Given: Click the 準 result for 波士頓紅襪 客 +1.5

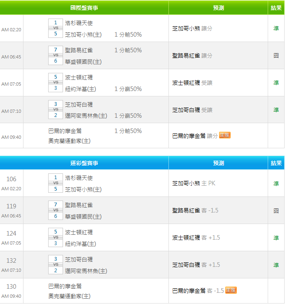Looking at the screenshot, I should click(x=276, y=238).
